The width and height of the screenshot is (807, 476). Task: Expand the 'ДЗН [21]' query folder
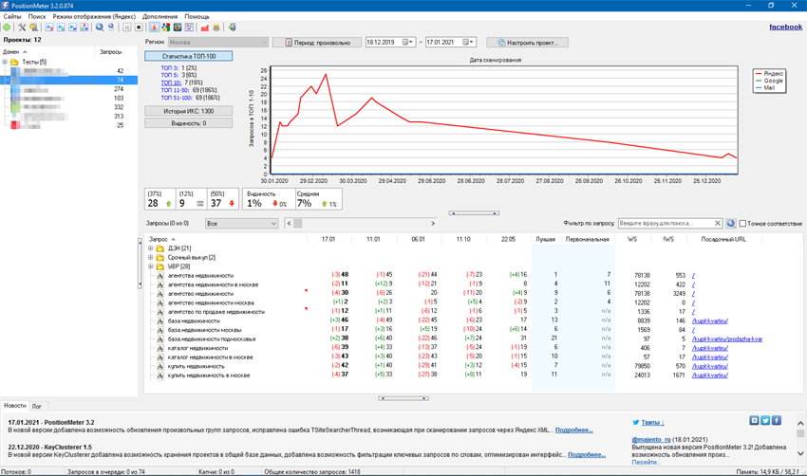click(x=151, y=247)
